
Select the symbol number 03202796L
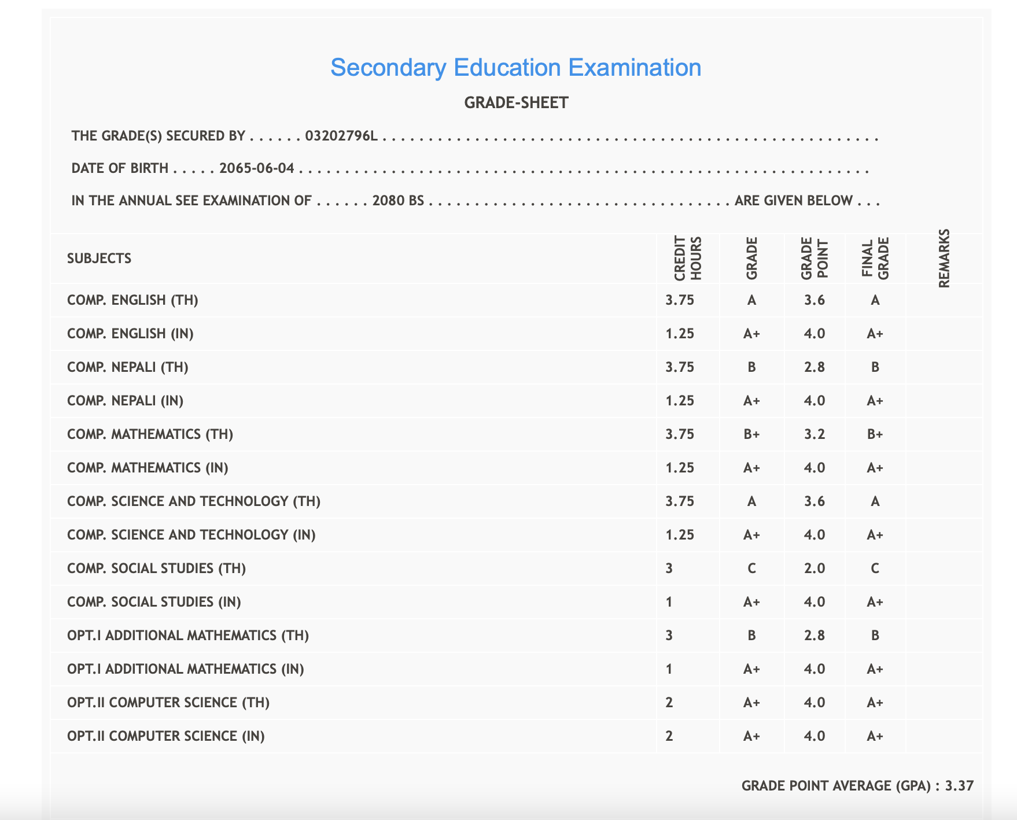[x=341, y=136]
